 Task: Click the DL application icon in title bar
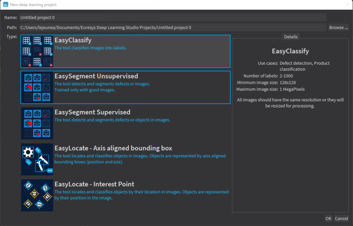coord(6,4)
